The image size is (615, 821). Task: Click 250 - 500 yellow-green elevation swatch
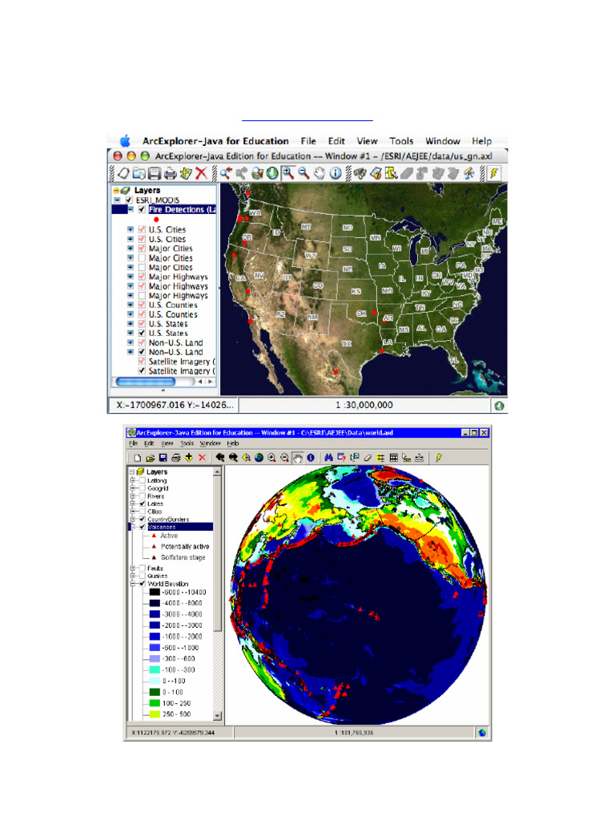point(155,714)
